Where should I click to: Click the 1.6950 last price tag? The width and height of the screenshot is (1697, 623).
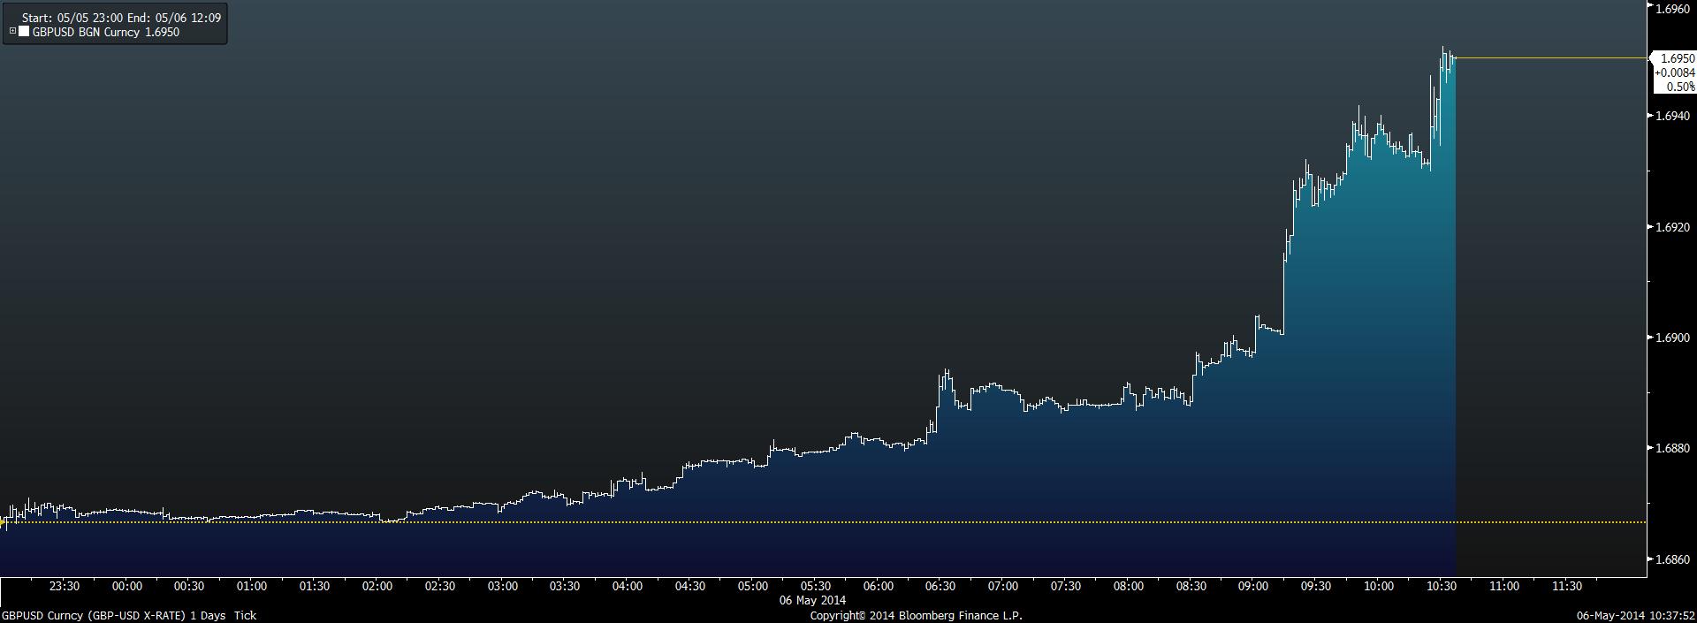pyautogui.click(x=1678, y=58)
